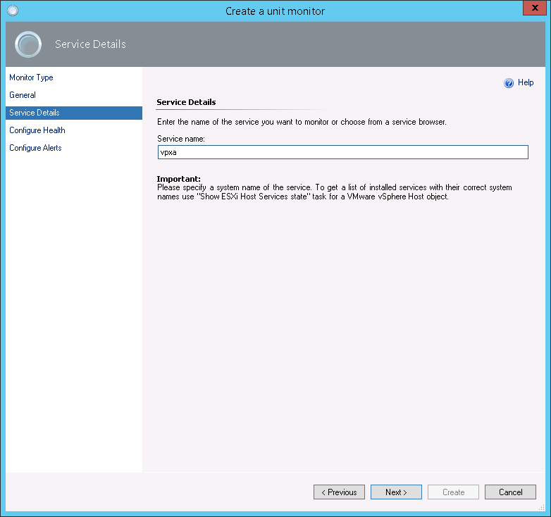This screenshot has height=517, width=551.
Task: Click the bold "Important:" note heading
Action: pos(179,179)
